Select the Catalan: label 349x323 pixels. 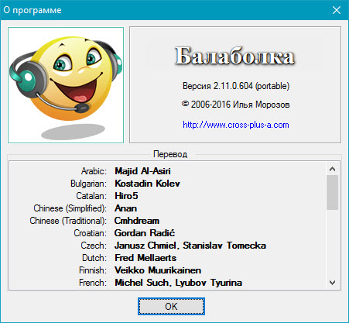pos(91,196)
